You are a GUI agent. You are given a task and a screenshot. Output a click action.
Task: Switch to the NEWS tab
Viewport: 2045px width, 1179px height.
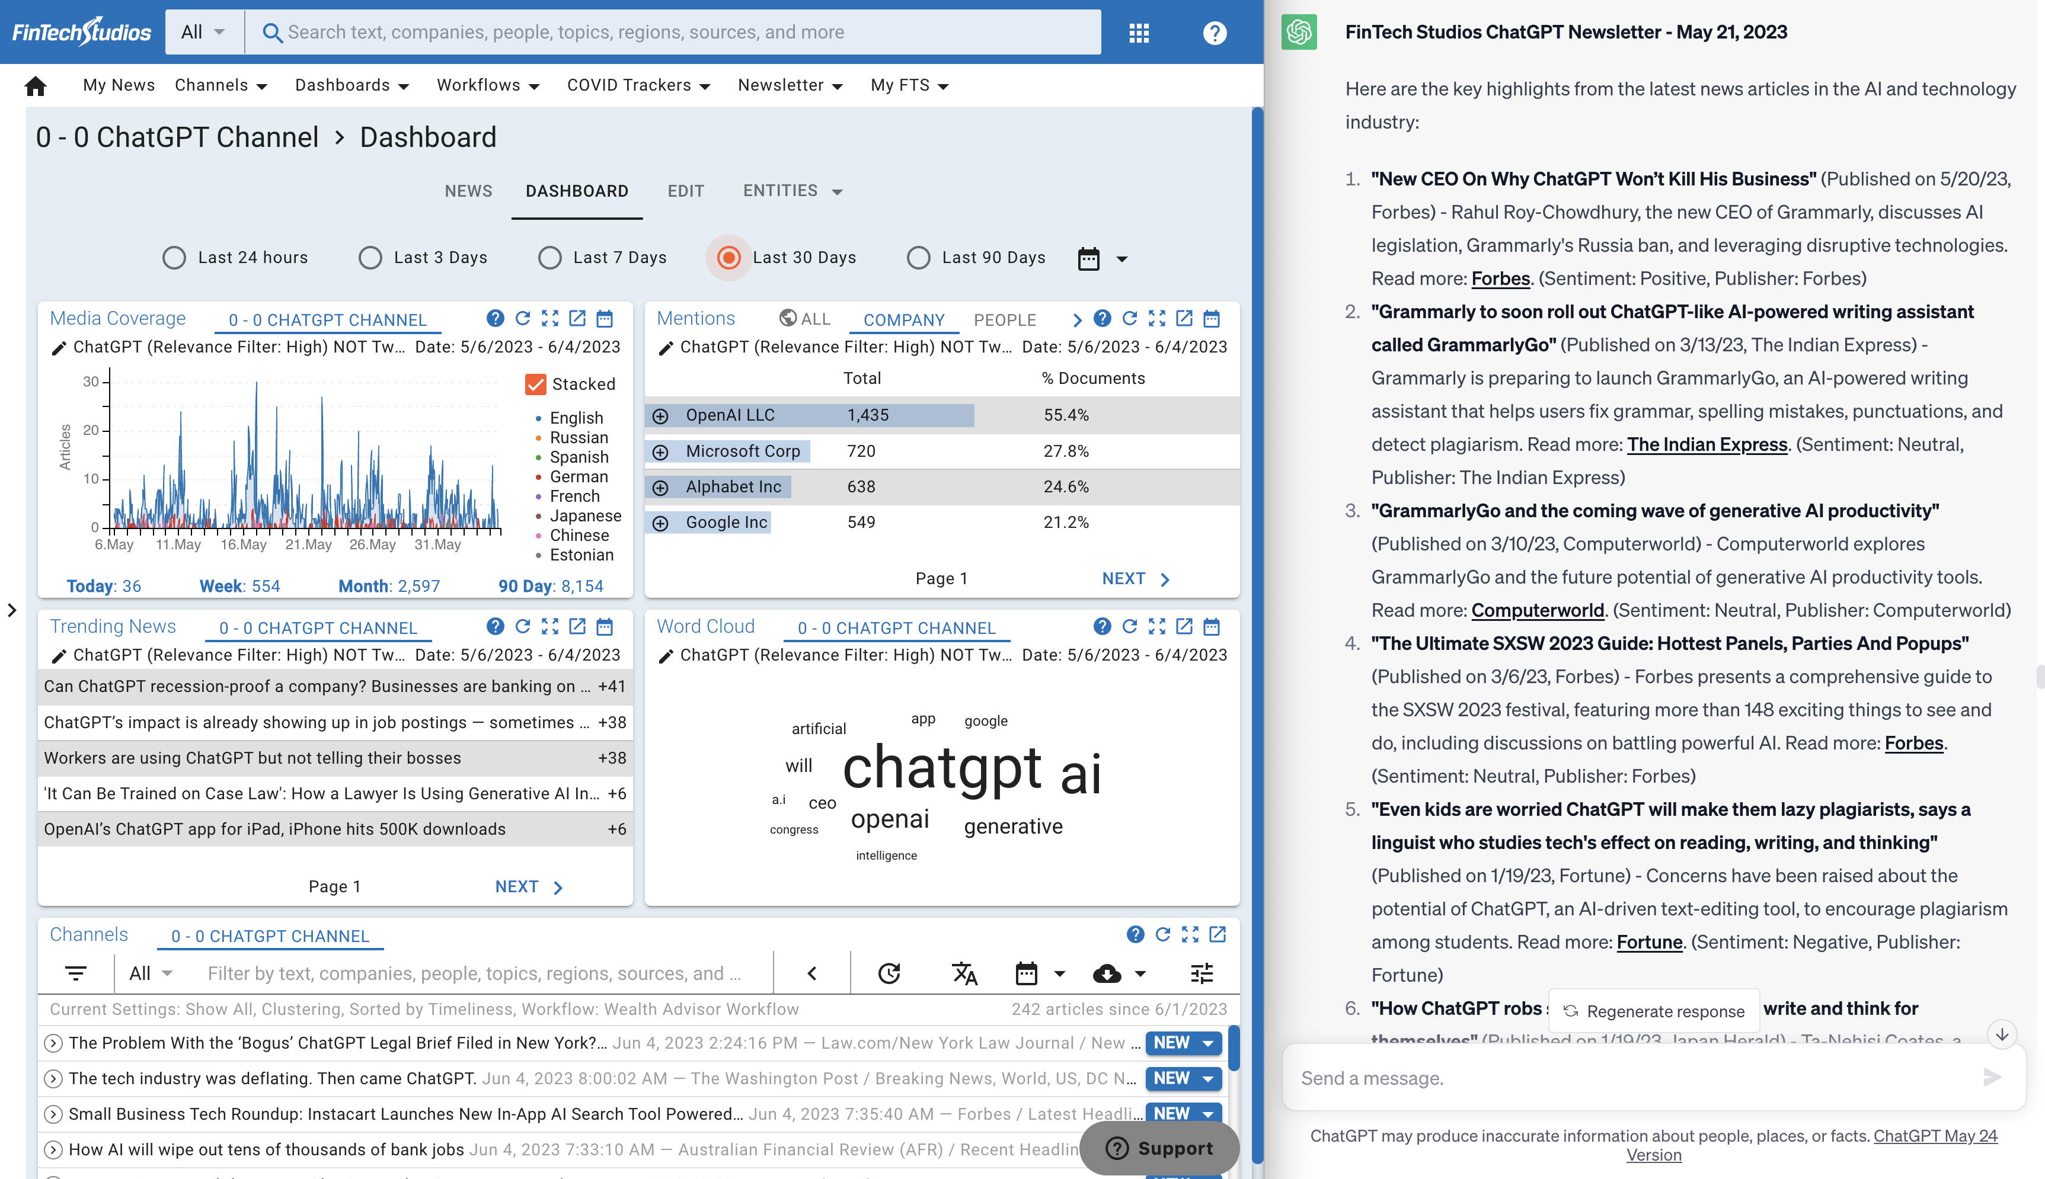[468, 191]
